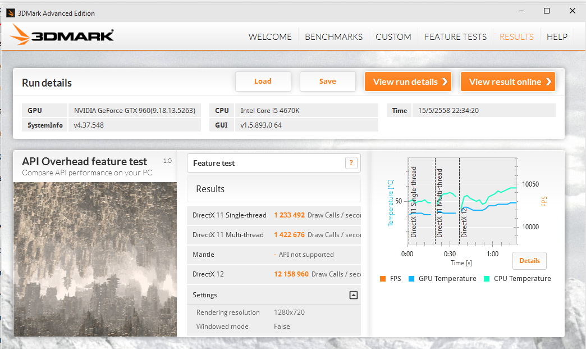Click the Results heading
Screen dimensions: 586x349
point(210,189)
